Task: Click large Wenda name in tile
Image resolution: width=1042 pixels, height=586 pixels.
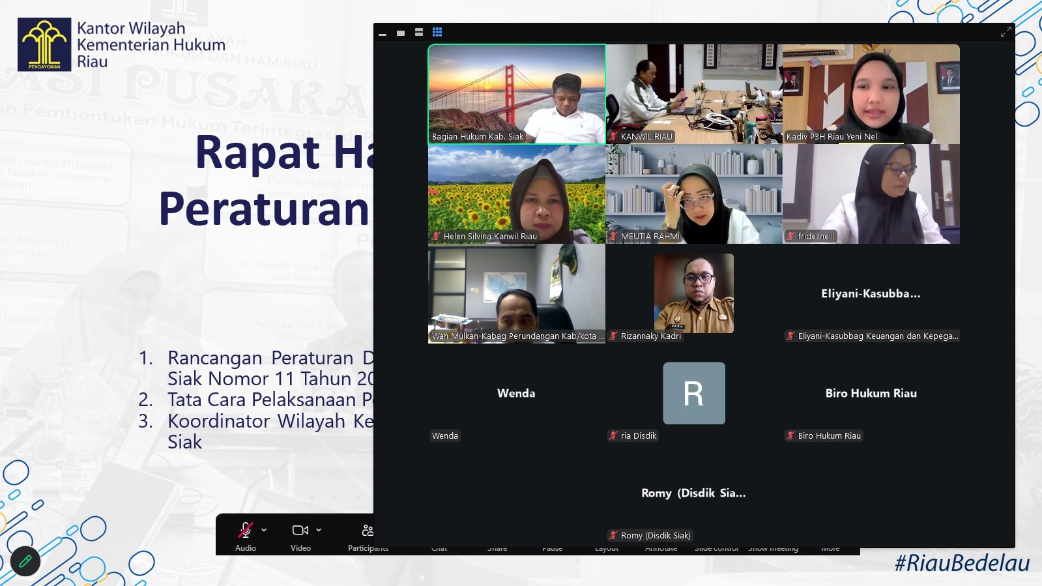Action: coord(516,393)
